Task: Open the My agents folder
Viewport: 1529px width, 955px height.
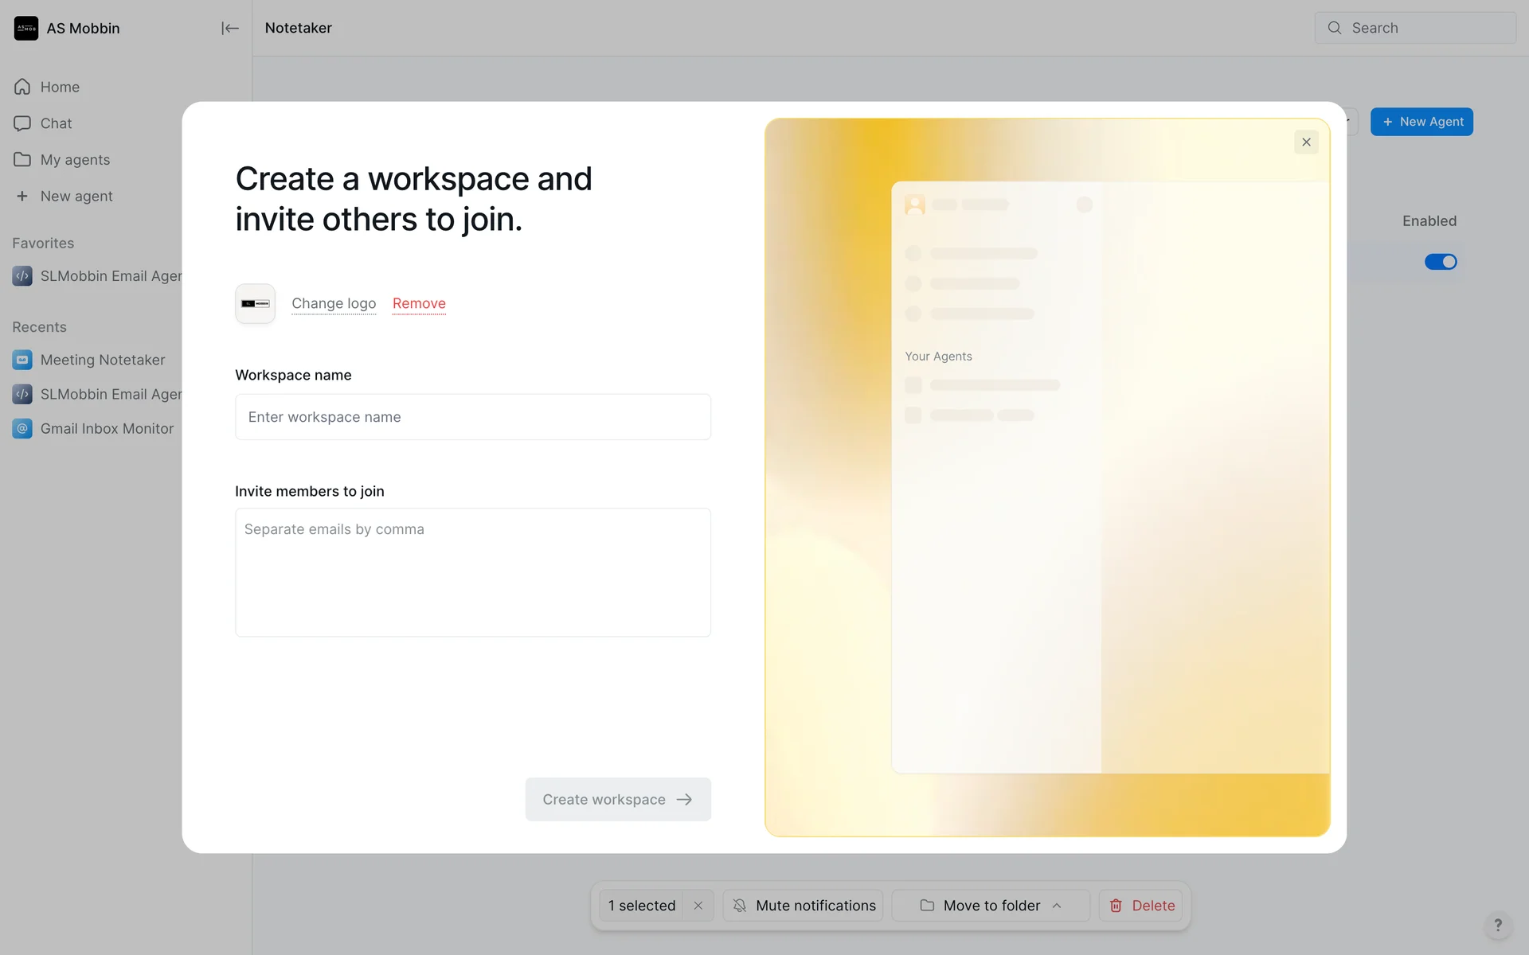Action: pos(75,160)
